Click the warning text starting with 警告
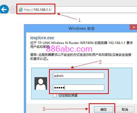This screenshot has height=113, width=137. point(81,57)
